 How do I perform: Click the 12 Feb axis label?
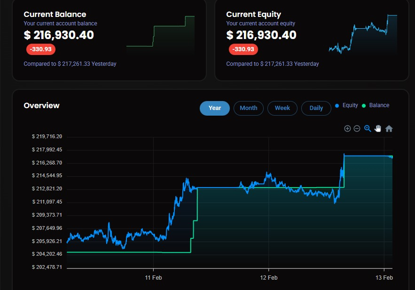(x=269, y=278)
